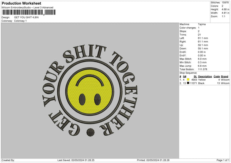This screenshot has height=163, width=231.
Task: Select 'Wilcom EmbroideryStudio – Level 3 Advanced' text
Action: click(27, 8)
